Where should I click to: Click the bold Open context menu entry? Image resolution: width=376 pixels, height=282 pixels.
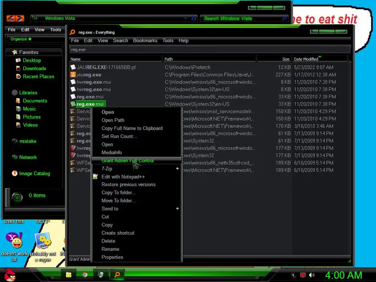click(108, 112)
